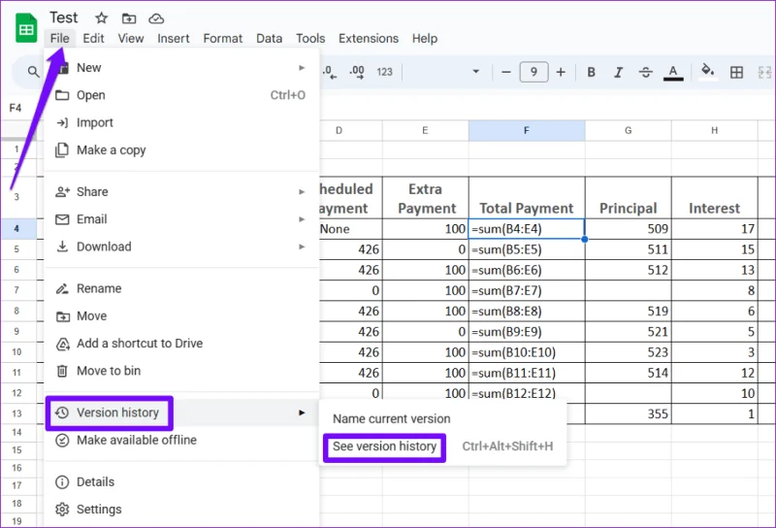Viewport: 776px width, 528px height.
Task: Select column F header
Action: (527, 130)
